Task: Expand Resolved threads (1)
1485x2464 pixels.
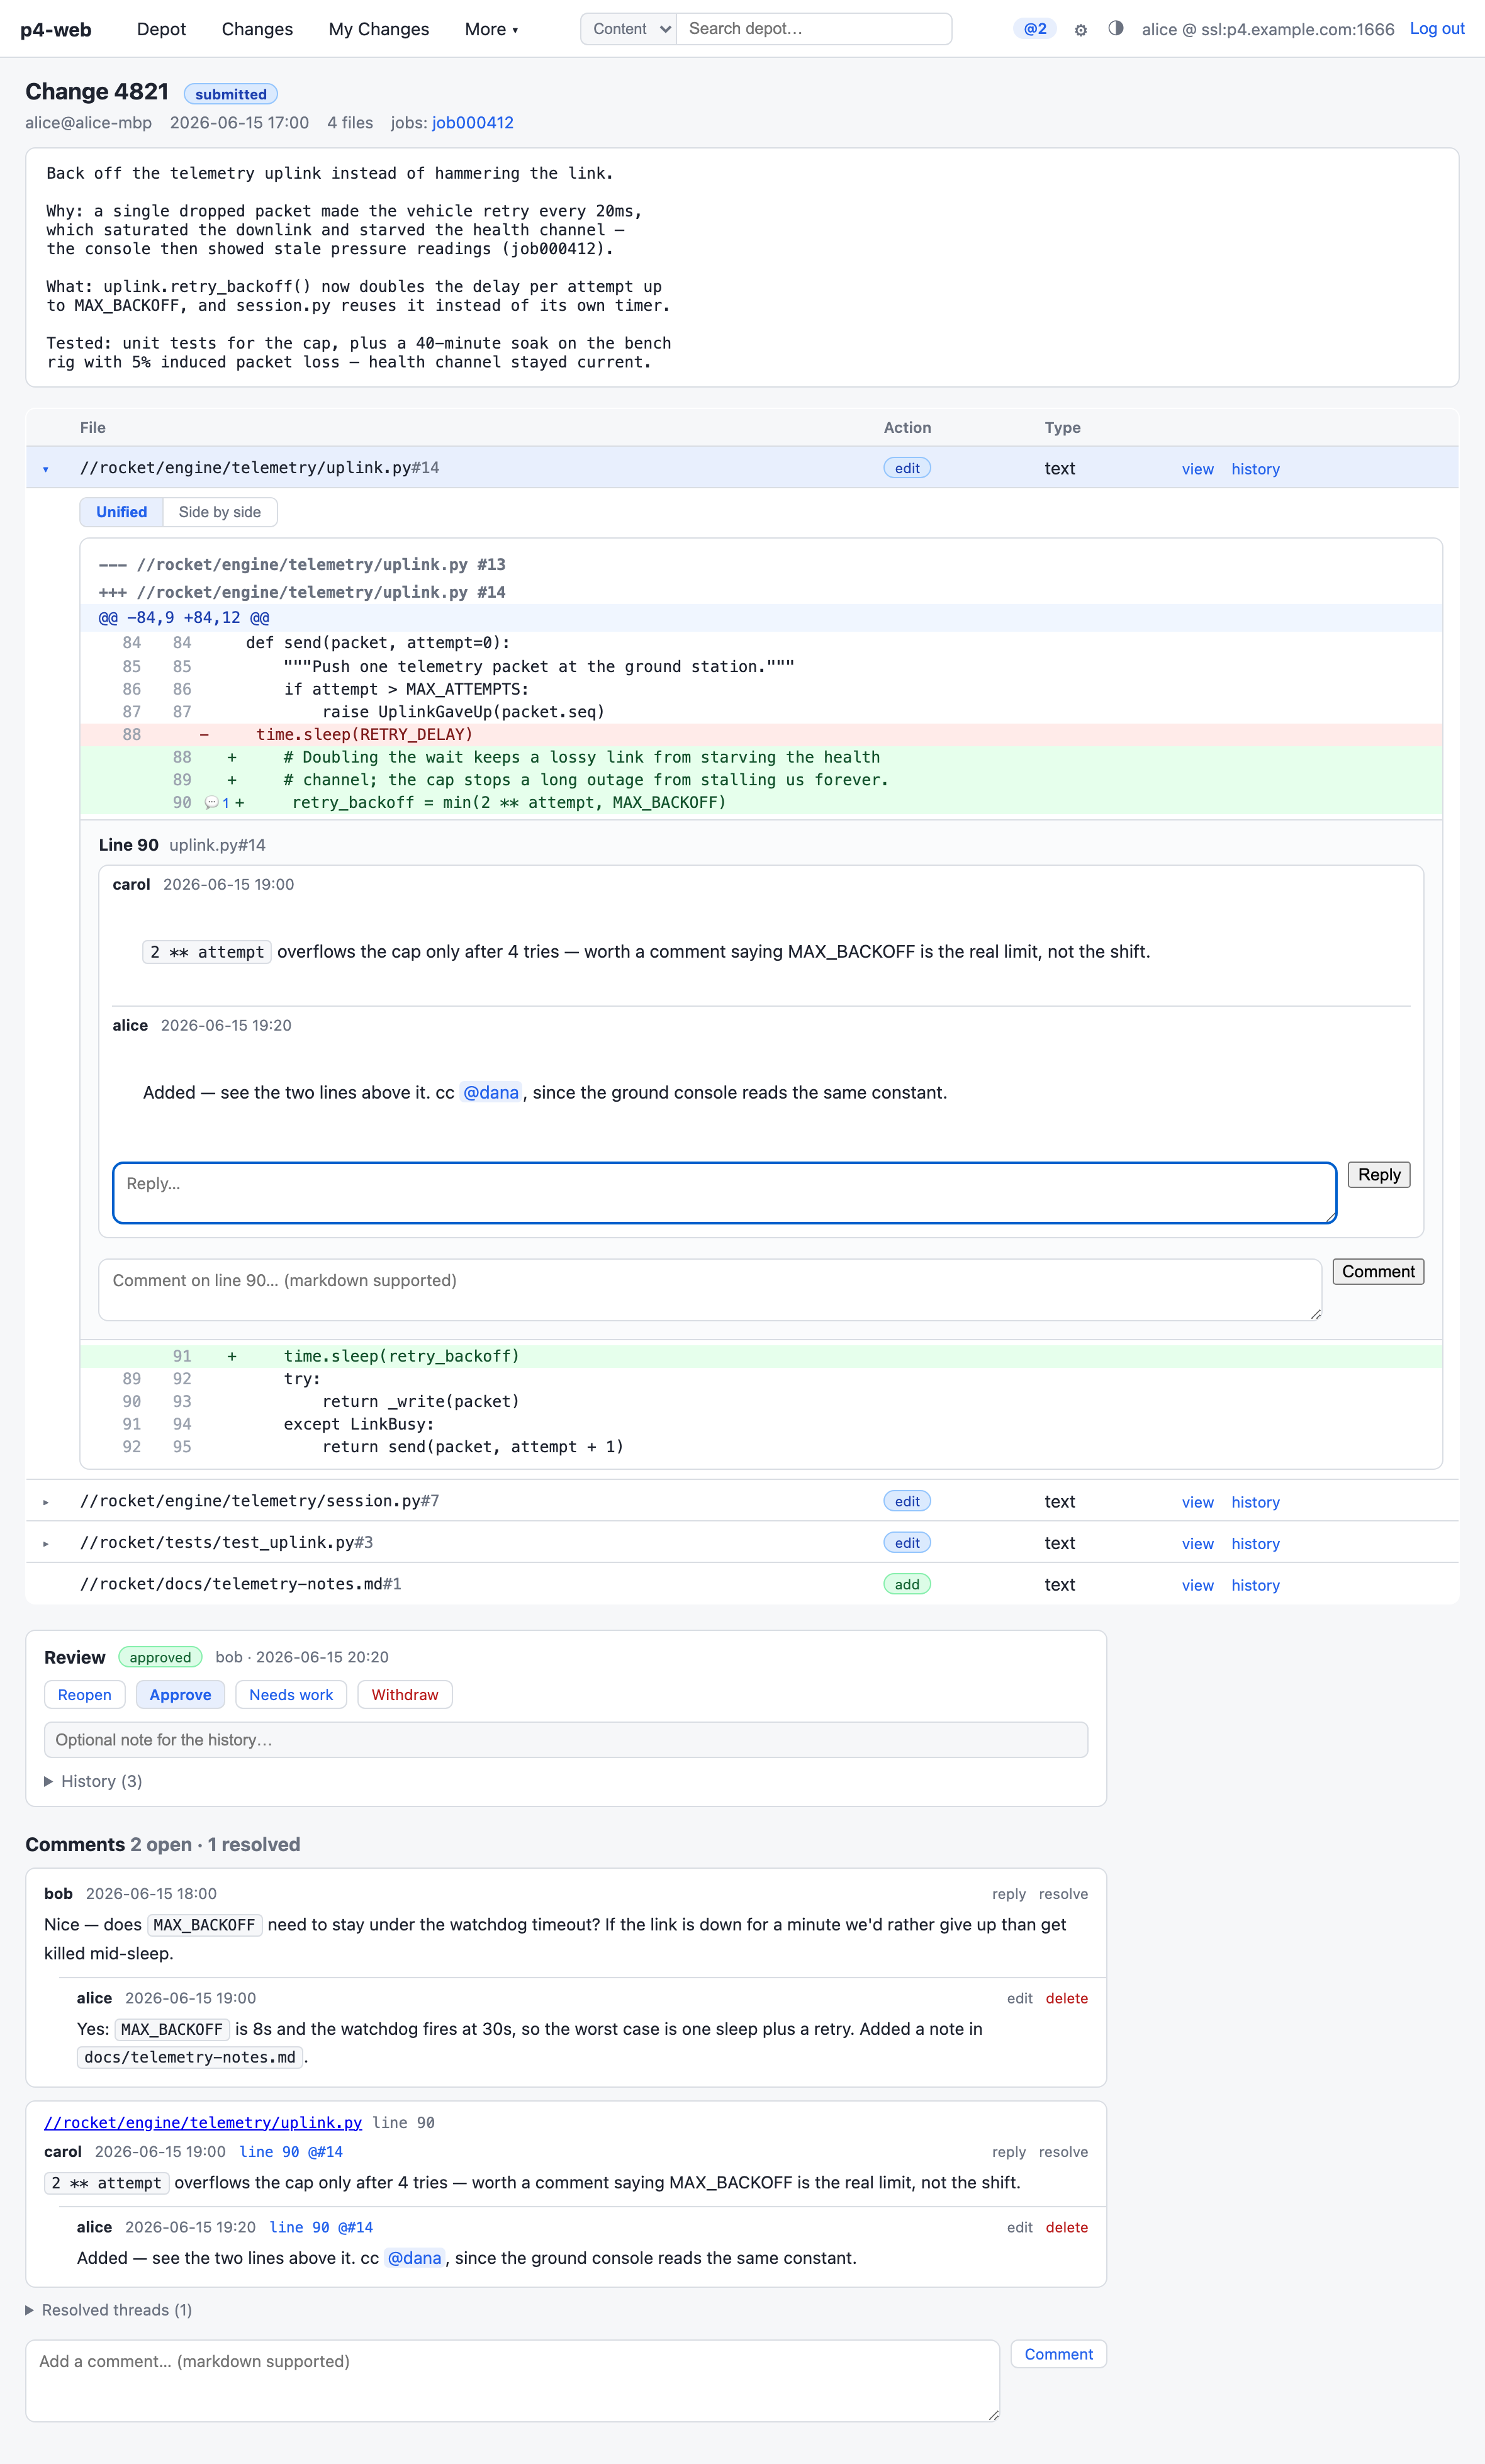Action: (109, 2310)
